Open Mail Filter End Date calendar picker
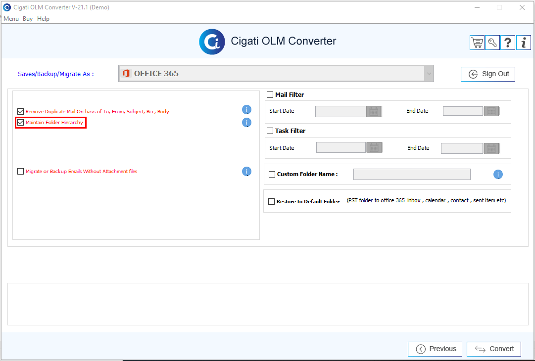Viewport: 535px width, 361px height. tap(491, 111)
